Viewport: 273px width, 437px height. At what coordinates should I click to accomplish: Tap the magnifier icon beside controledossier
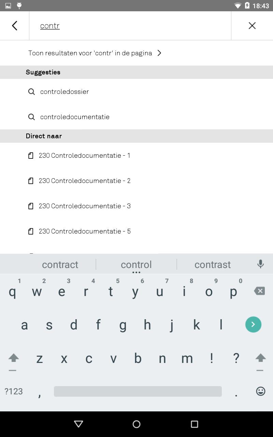tap(31, 91)
